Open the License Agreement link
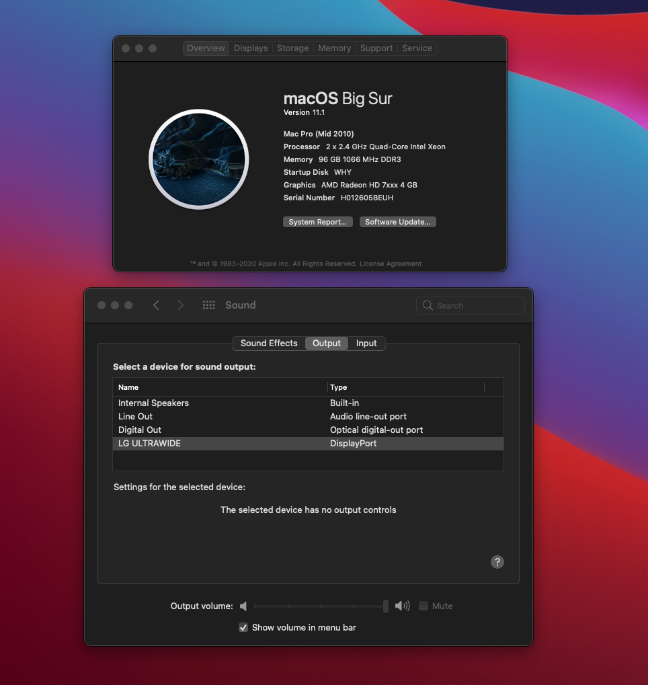 point(390,264)
